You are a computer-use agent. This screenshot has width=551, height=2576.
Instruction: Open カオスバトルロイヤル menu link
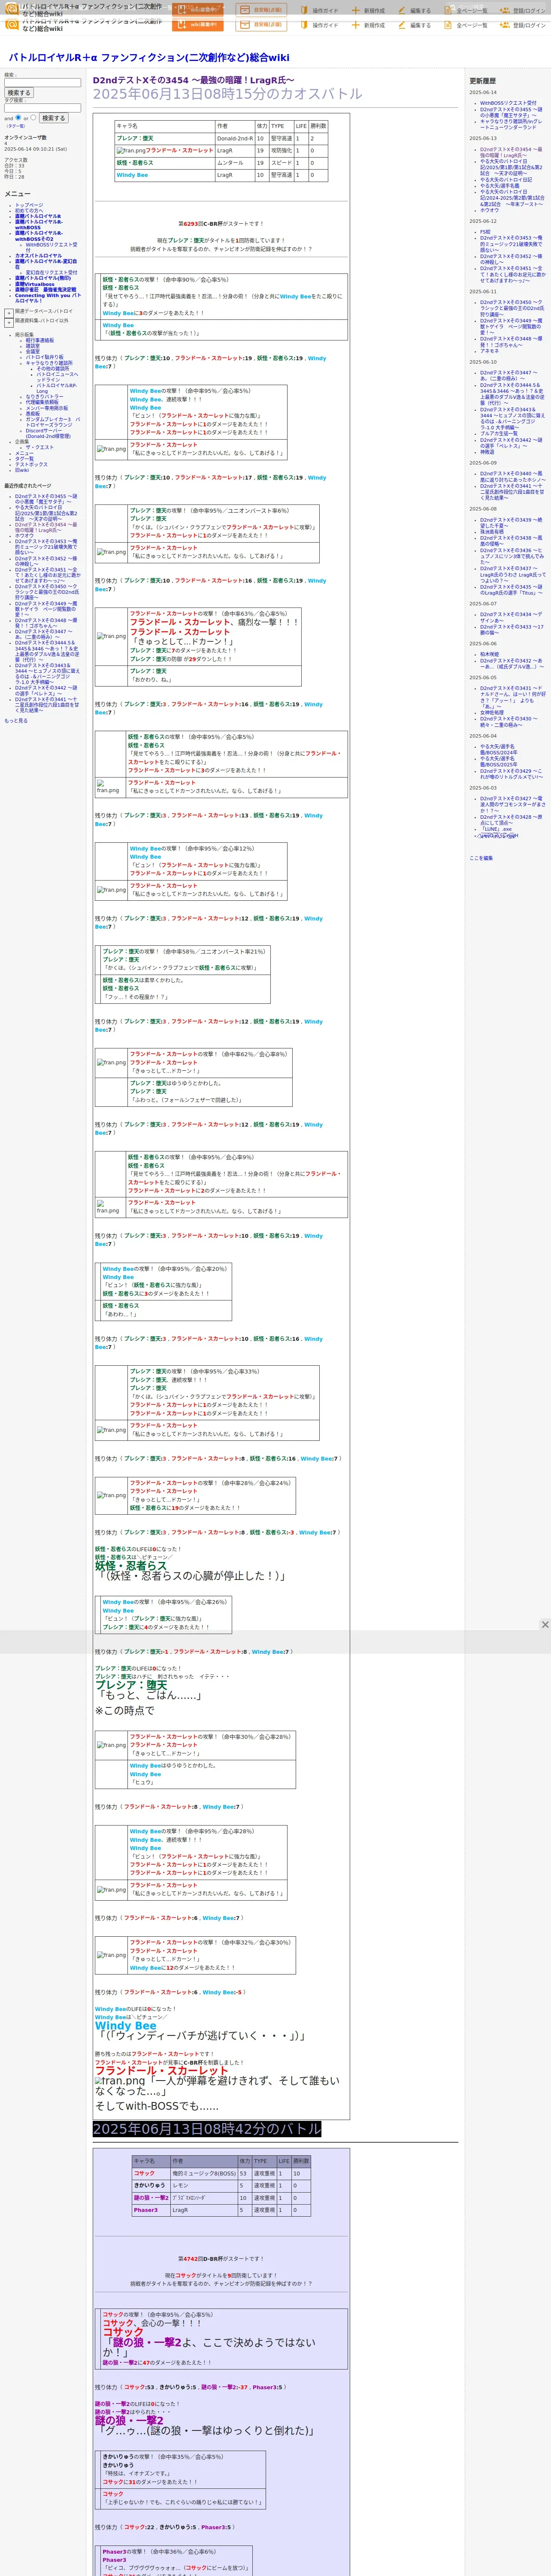[x=38, y=255]
